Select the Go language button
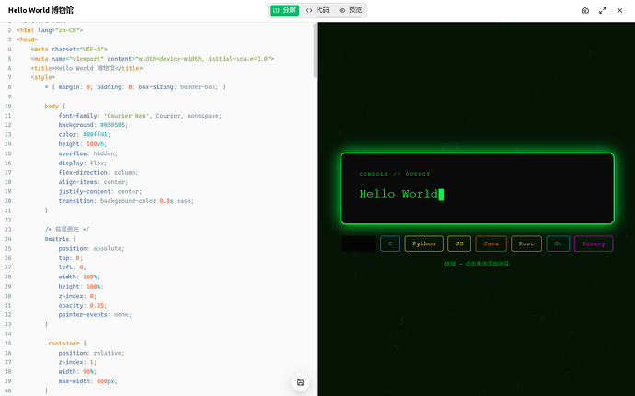 tap(558, 243)
